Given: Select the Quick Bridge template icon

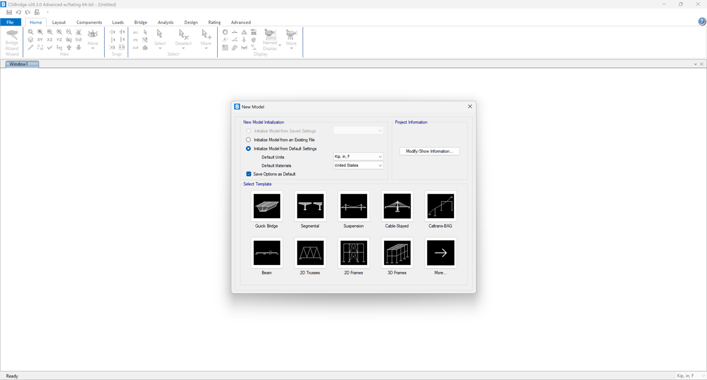Looking at the screenshot, I should pyautogui.click(x=267, y=207).
